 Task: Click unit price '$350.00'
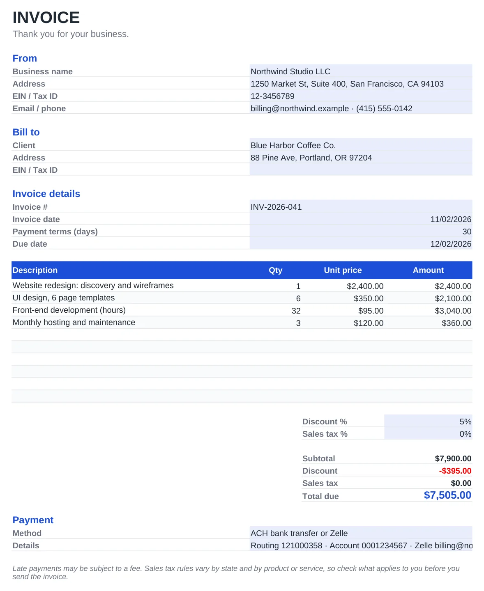369,298
